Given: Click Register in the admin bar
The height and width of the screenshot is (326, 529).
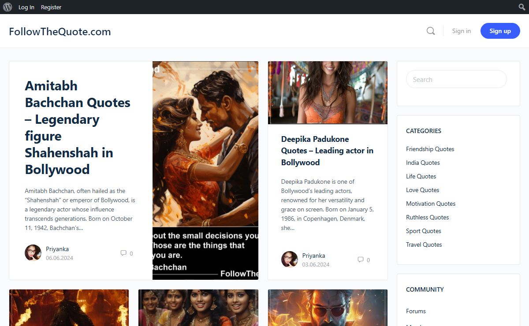Looking at the screenshot, I should click(51, 7).
